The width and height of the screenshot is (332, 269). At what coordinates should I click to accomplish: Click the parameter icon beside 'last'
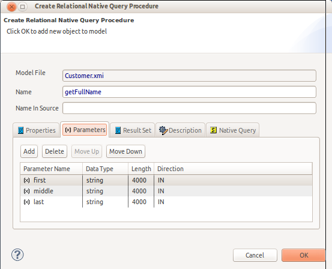26,202
